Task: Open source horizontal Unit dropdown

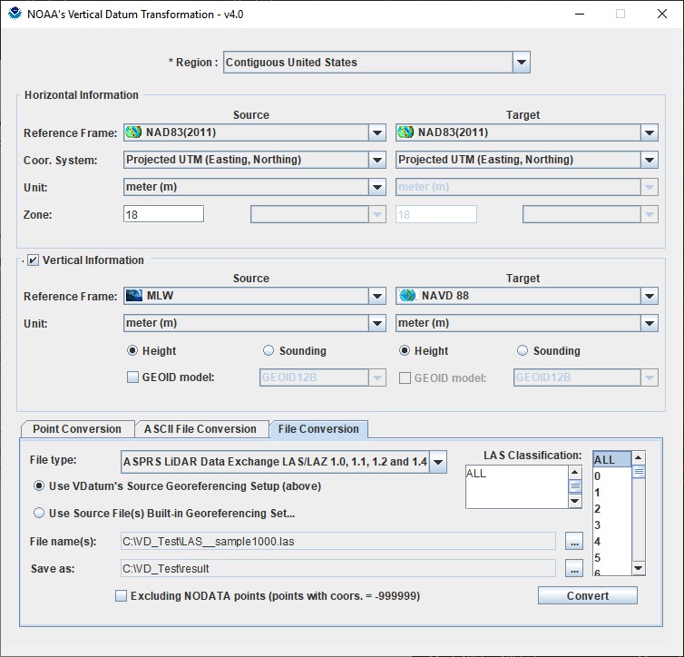Action: click(376, 187)
